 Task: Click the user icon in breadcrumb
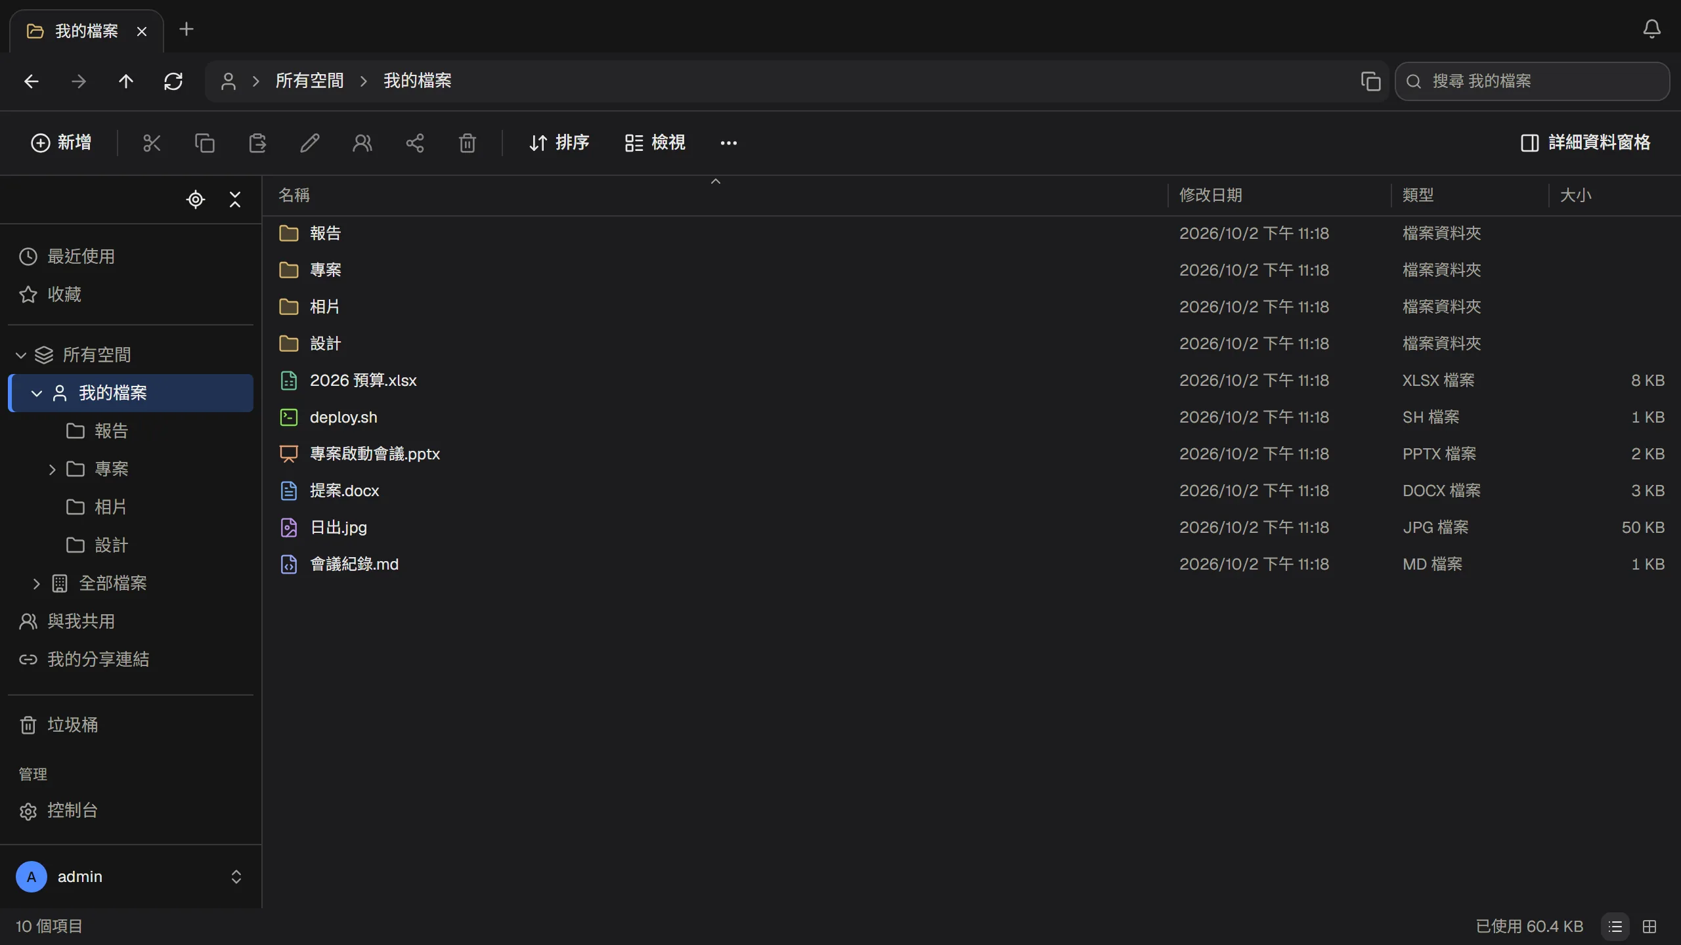pyautogui.click(x=228, y=81)
